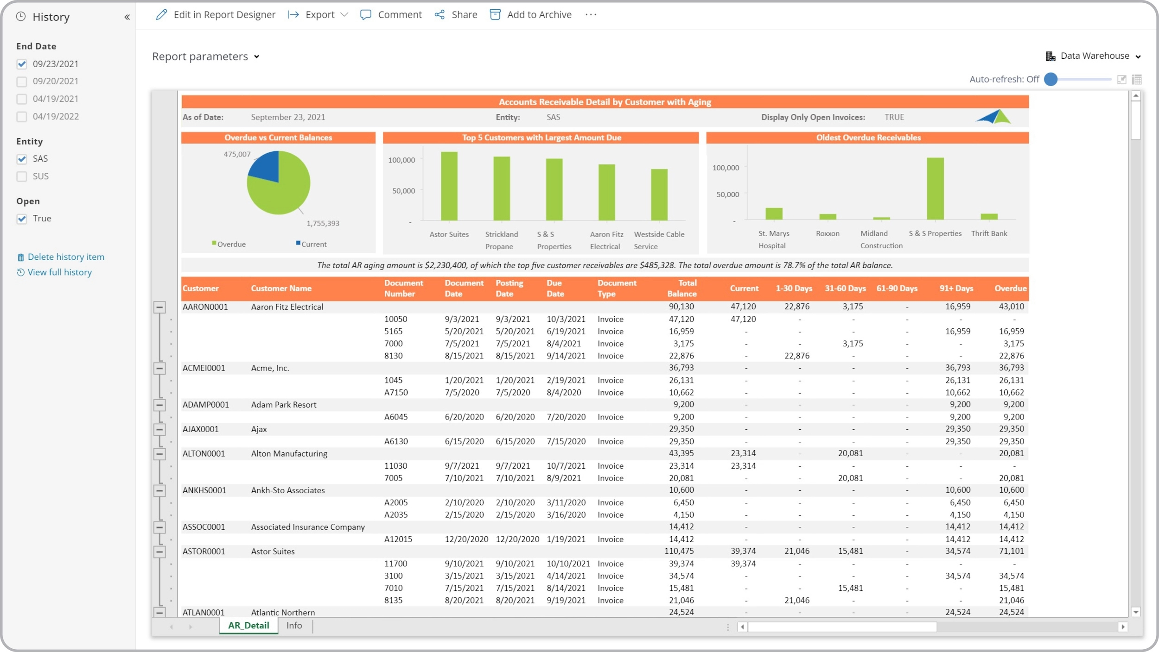The image size is (1159, 652).
Task: Toggle the 09/23/2021 end date checkbox
Action: (x=21, y=63)
